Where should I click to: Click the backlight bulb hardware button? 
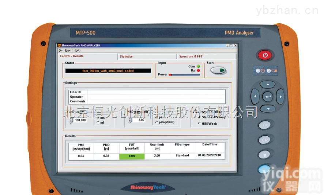pyautogui.click(x=264, y=155)
